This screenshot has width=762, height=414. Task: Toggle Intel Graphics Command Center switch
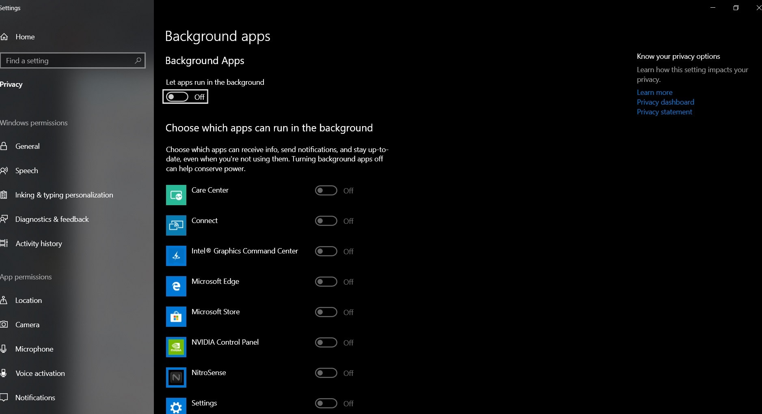tap(326, 251)
